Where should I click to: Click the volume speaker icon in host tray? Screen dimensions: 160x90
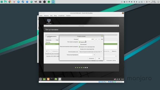pos(132,2)
